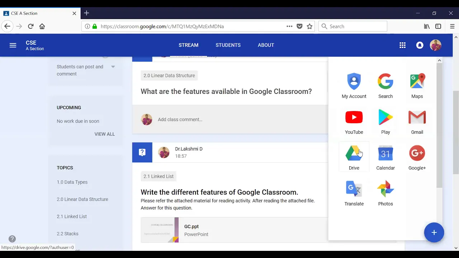The image size is (459, 258).
Task: Open question about features available in Google Classroom
Action: pos(226,91)
